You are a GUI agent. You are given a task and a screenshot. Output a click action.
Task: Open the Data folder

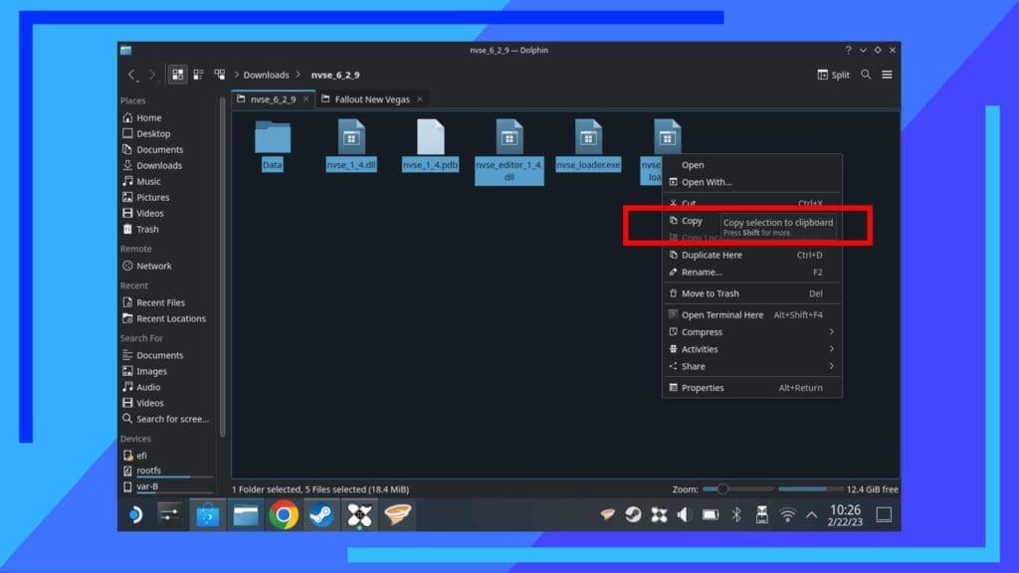click(x=273, y=145)
